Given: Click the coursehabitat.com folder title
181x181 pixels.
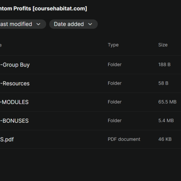Looking at the screenshot, I should pyautogui.click(x=43, y=9).
